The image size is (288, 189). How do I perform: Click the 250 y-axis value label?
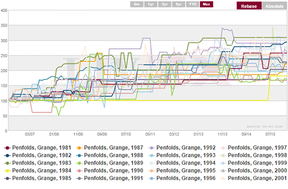pos(4,55)
